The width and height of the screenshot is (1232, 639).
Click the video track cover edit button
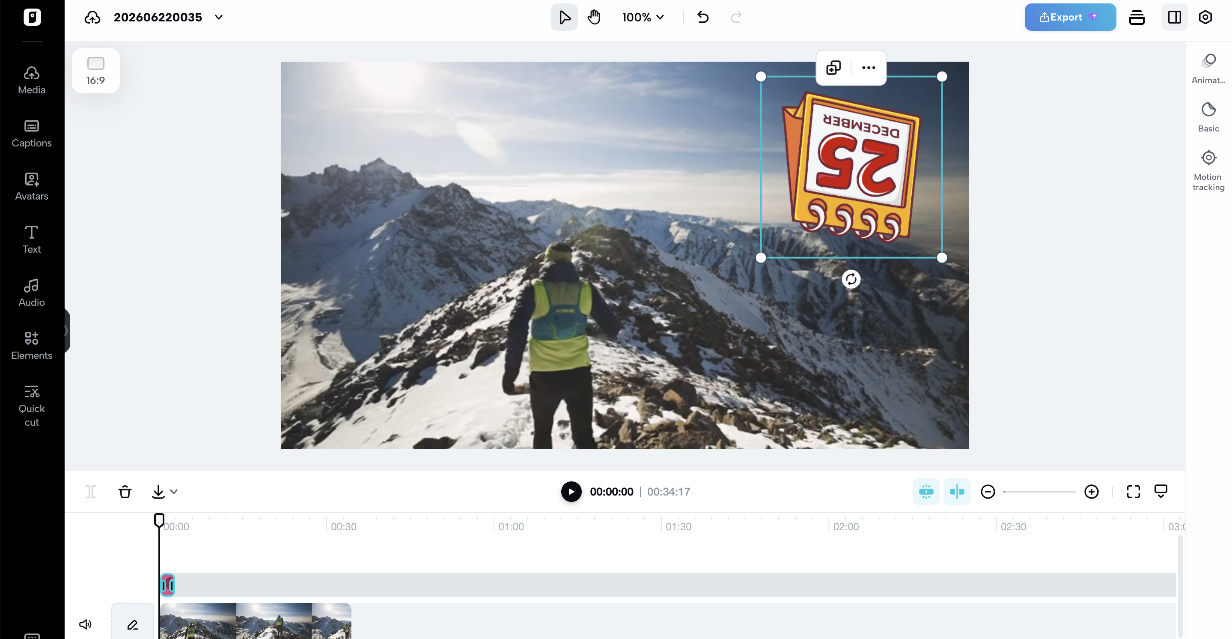[x=132, y=624]
